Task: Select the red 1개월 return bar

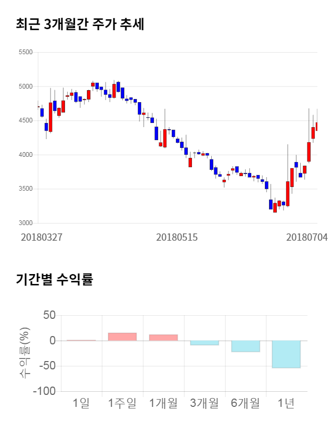Action: tap(163, 338)
